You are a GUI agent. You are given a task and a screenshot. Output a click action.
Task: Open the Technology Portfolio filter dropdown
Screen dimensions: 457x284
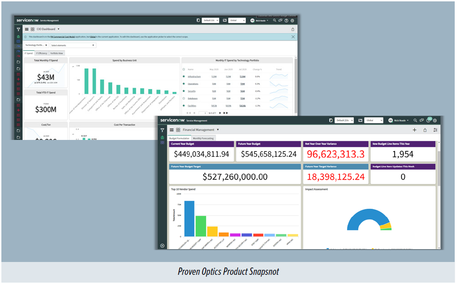coord(36,45)
